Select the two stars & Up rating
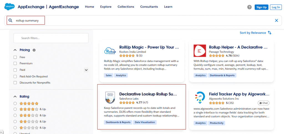Viewport: 284px width, 134px height. 15,122
